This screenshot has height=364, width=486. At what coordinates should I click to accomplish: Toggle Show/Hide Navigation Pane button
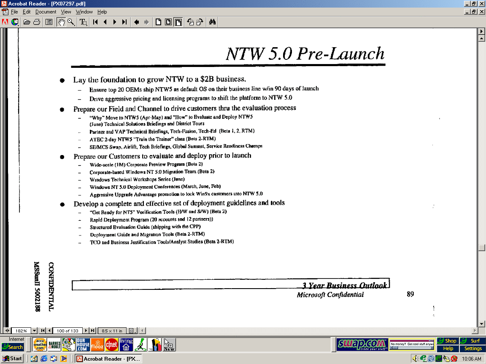click(x=49, y=22)
